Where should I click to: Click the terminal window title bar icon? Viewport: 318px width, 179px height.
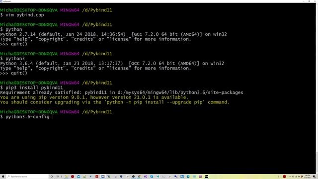(x=1, y=1)
